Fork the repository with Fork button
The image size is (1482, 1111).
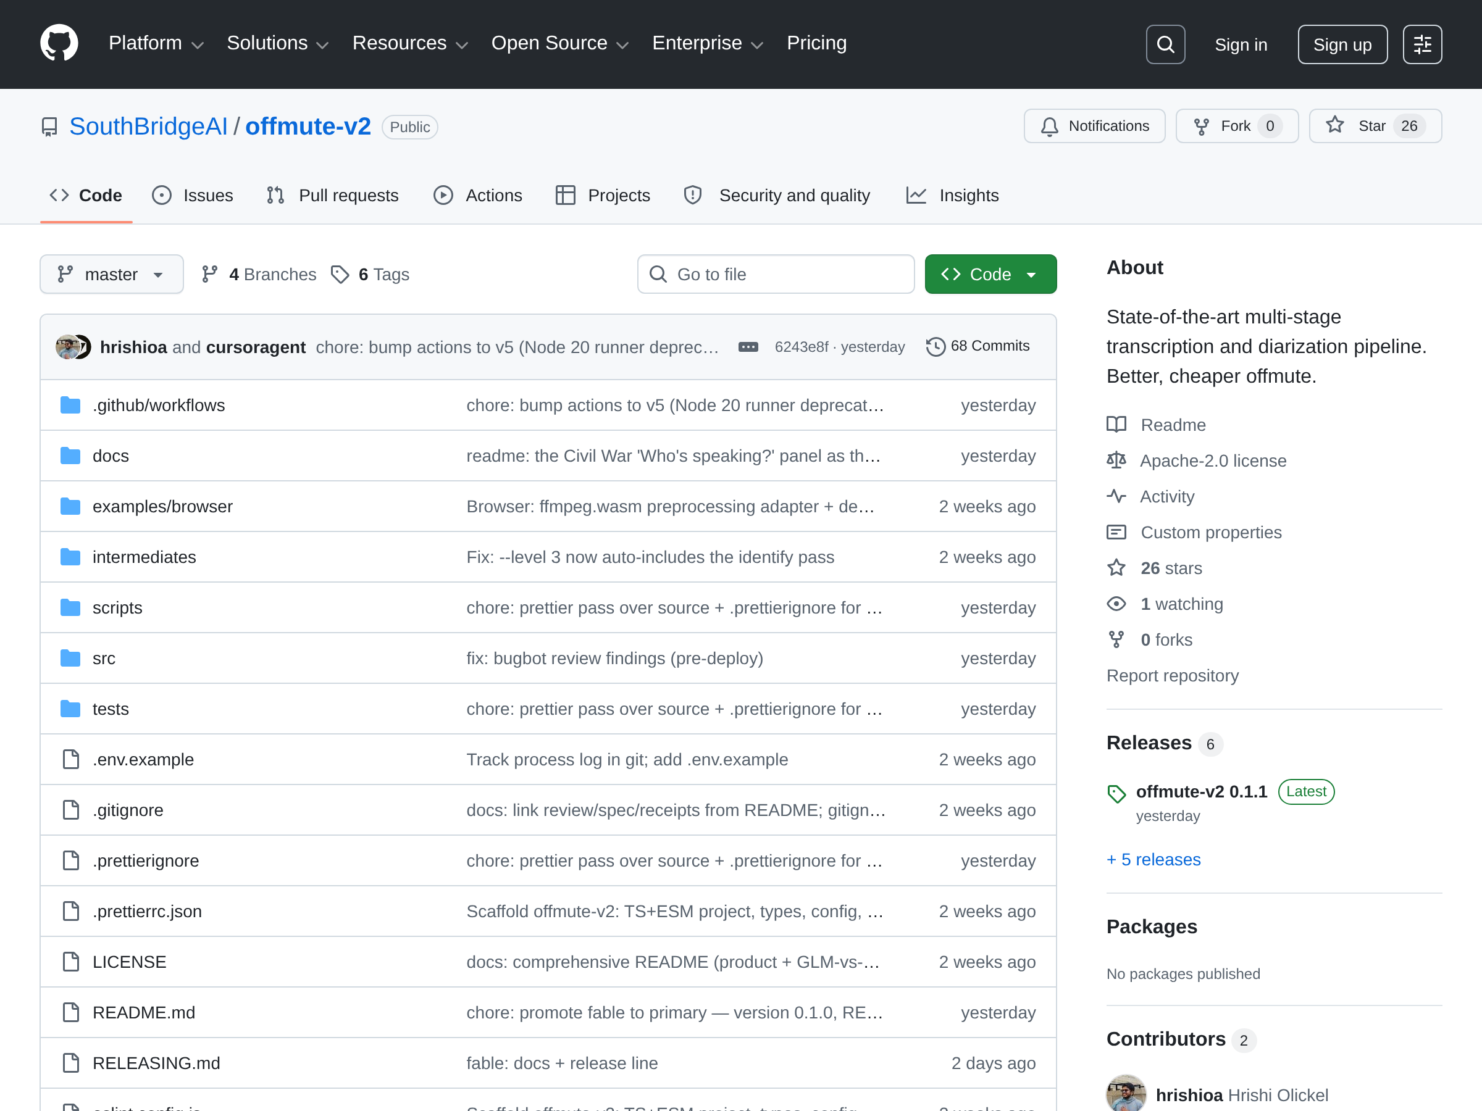coord(1237,126)
